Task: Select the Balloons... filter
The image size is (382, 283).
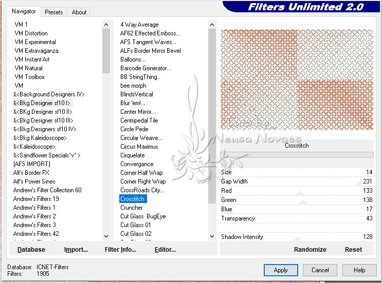Action: pyautogui.click(x=133, y=59)
